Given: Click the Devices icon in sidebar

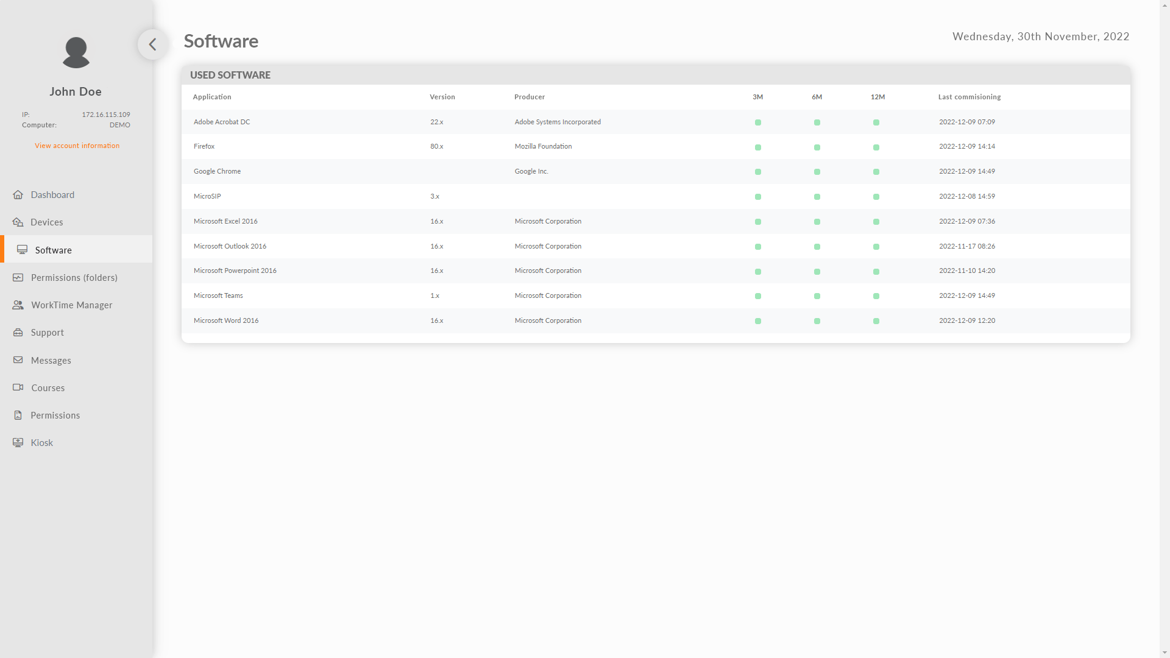Looking at the screenshot, I should [18, 222].
